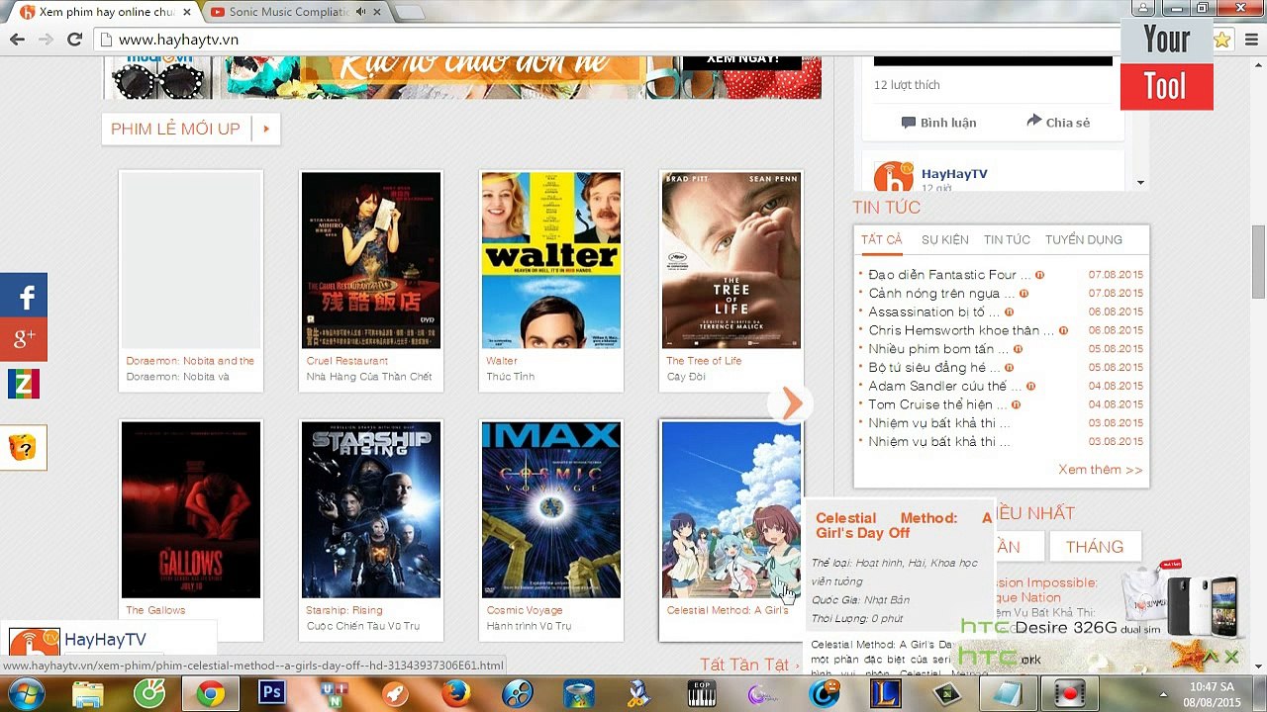The height and width of the screenshot is (712, 1267).
Task: Open the Tất Tần Tật link
Action: pyautogui.click(x=749, y=665)
